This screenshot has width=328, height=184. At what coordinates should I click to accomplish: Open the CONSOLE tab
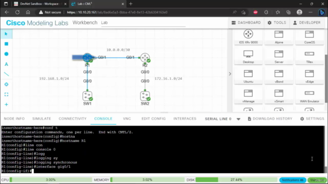tap(103, 119)
